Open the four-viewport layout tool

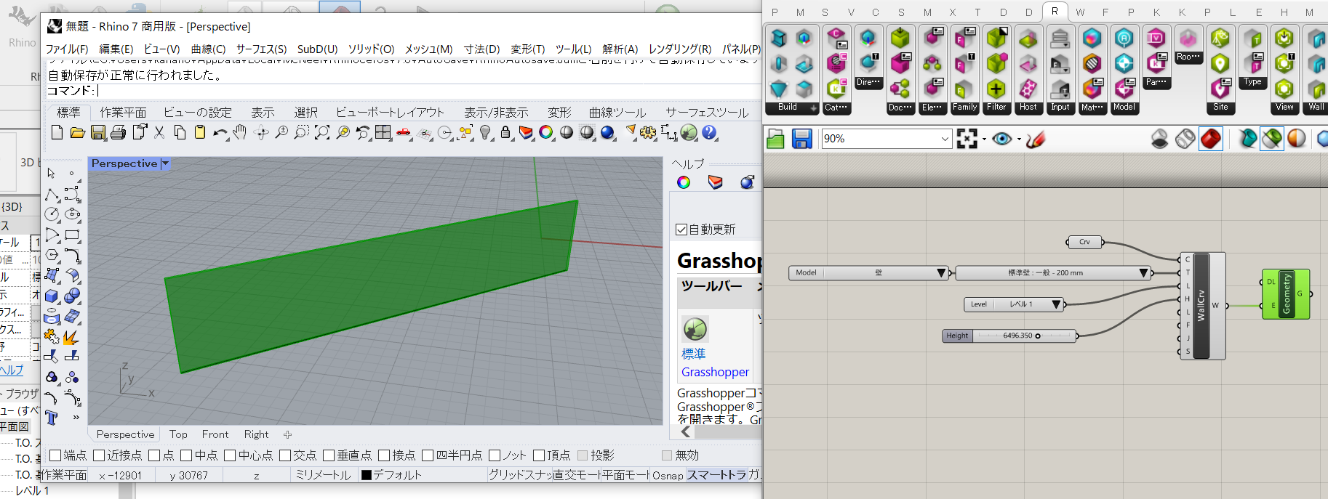pyautogui.click(x=383, y=132)
